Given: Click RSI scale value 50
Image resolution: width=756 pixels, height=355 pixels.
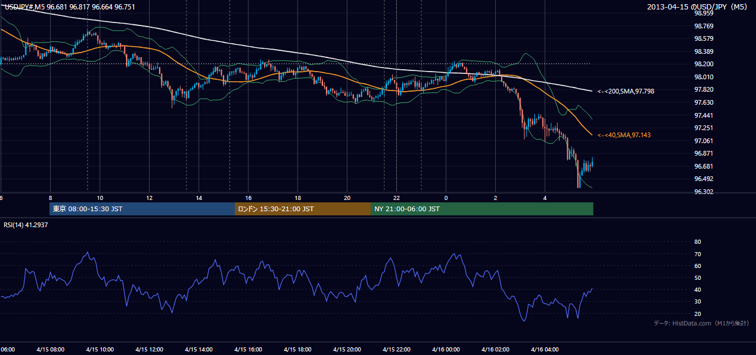Looking at the screenshot, I should tap(697, 277).
